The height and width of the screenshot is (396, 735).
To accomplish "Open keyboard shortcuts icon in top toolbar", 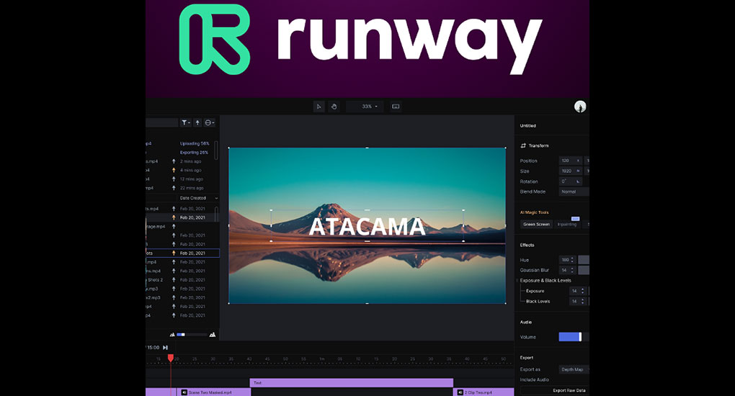I will tap(396, 107).
